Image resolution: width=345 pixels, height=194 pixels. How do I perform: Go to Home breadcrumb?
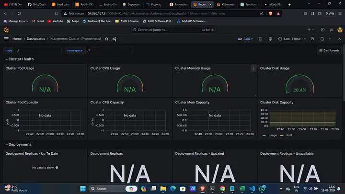tap(17, 39)
